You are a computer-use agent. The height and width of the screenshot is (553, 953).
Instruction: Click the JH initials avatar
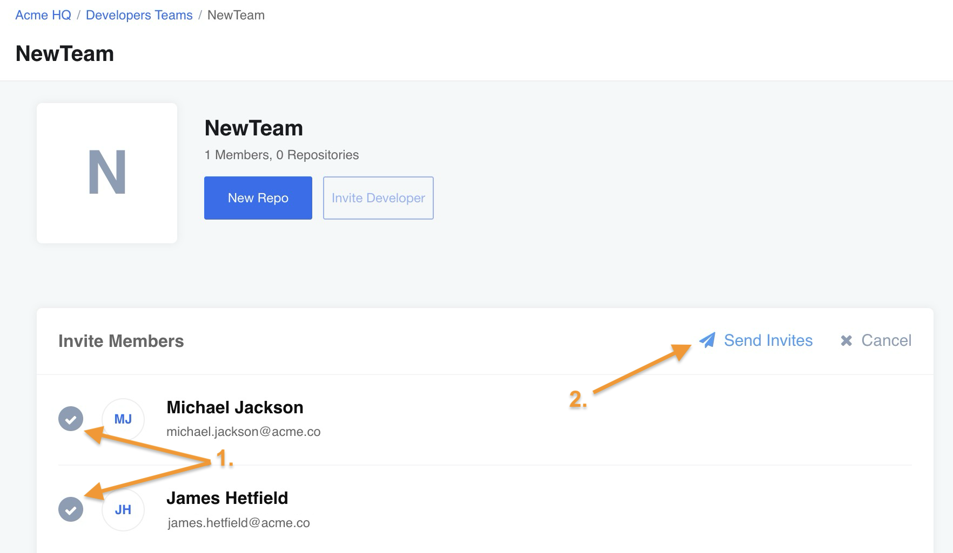(123, 510)
